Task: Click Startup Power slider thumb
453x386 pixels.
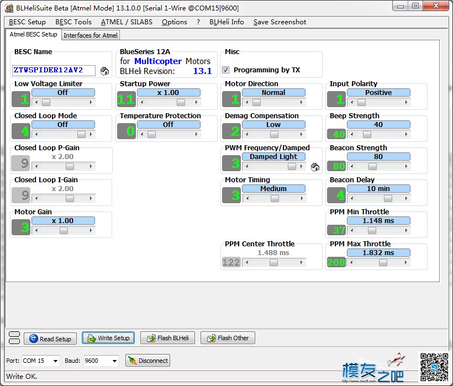Action: [181, 103]
